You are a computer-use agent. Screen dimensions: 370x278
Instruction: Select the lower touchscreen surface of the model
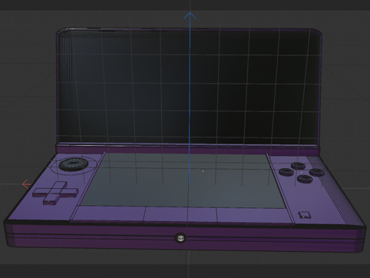tap(183, 181)
